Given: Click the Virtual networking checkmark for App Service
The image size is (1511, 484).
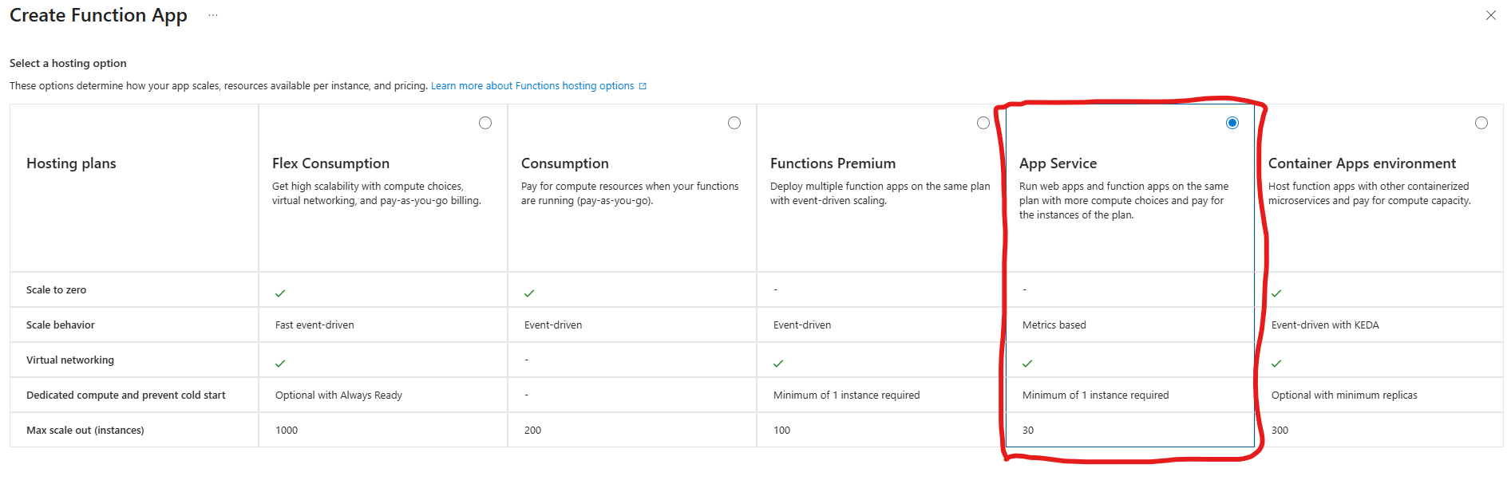Looking at the screenshot, I should click(x=1027, y=364).
